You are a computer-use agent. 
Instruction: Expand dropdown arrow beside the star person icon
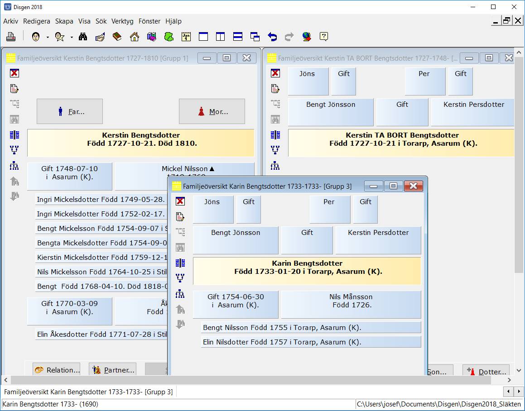tap(72, 37)
